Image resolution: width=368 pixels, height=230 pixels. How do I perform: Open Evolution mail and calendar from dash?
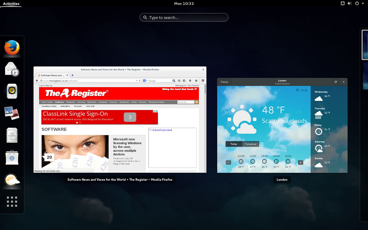12,69
